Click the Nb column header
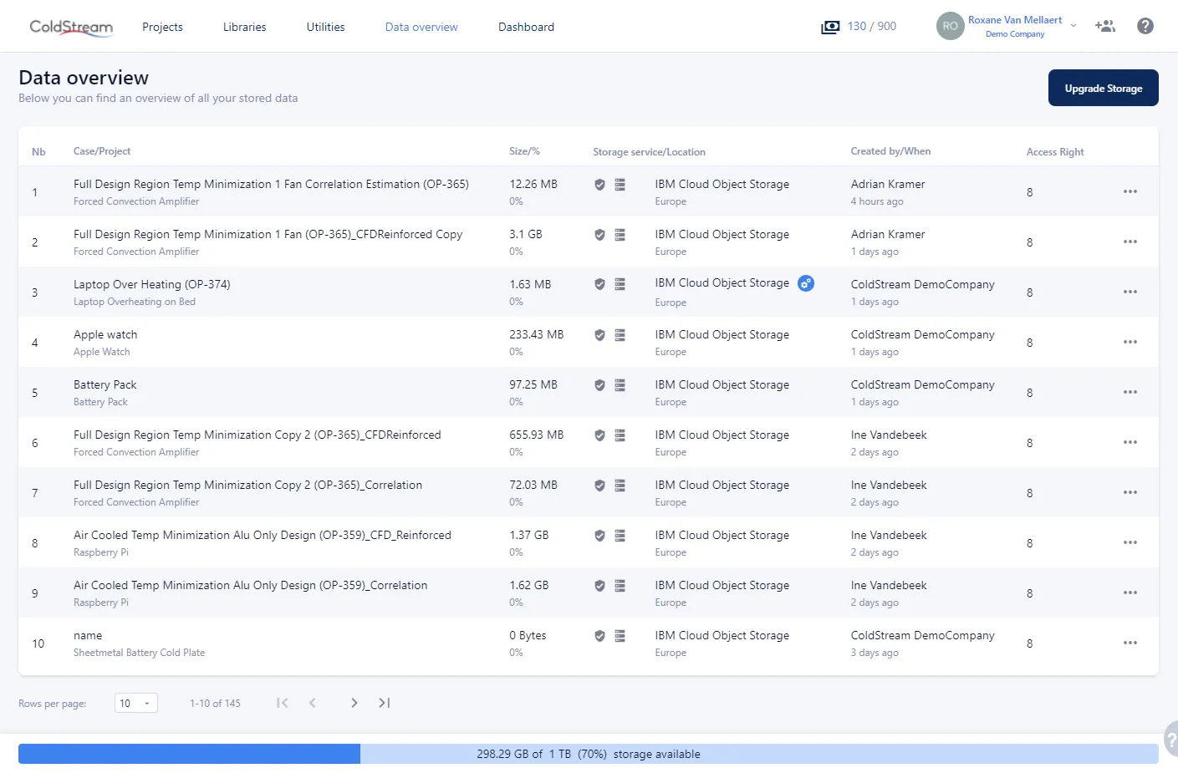This screenshot has height=773, width=1178. [38, 152]
